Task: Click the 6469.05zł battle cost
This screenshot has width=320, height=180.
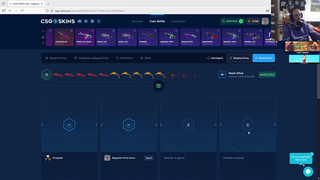Action: pos(267,74)
